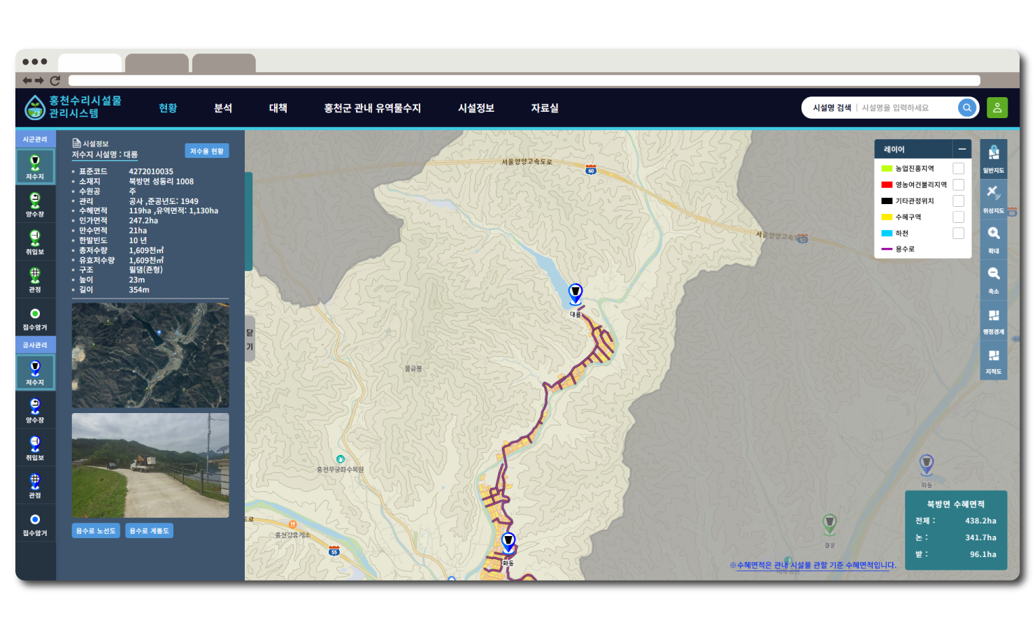
Task: Check the 수혜구역 layer checkbox
Action: coord(958,217)
